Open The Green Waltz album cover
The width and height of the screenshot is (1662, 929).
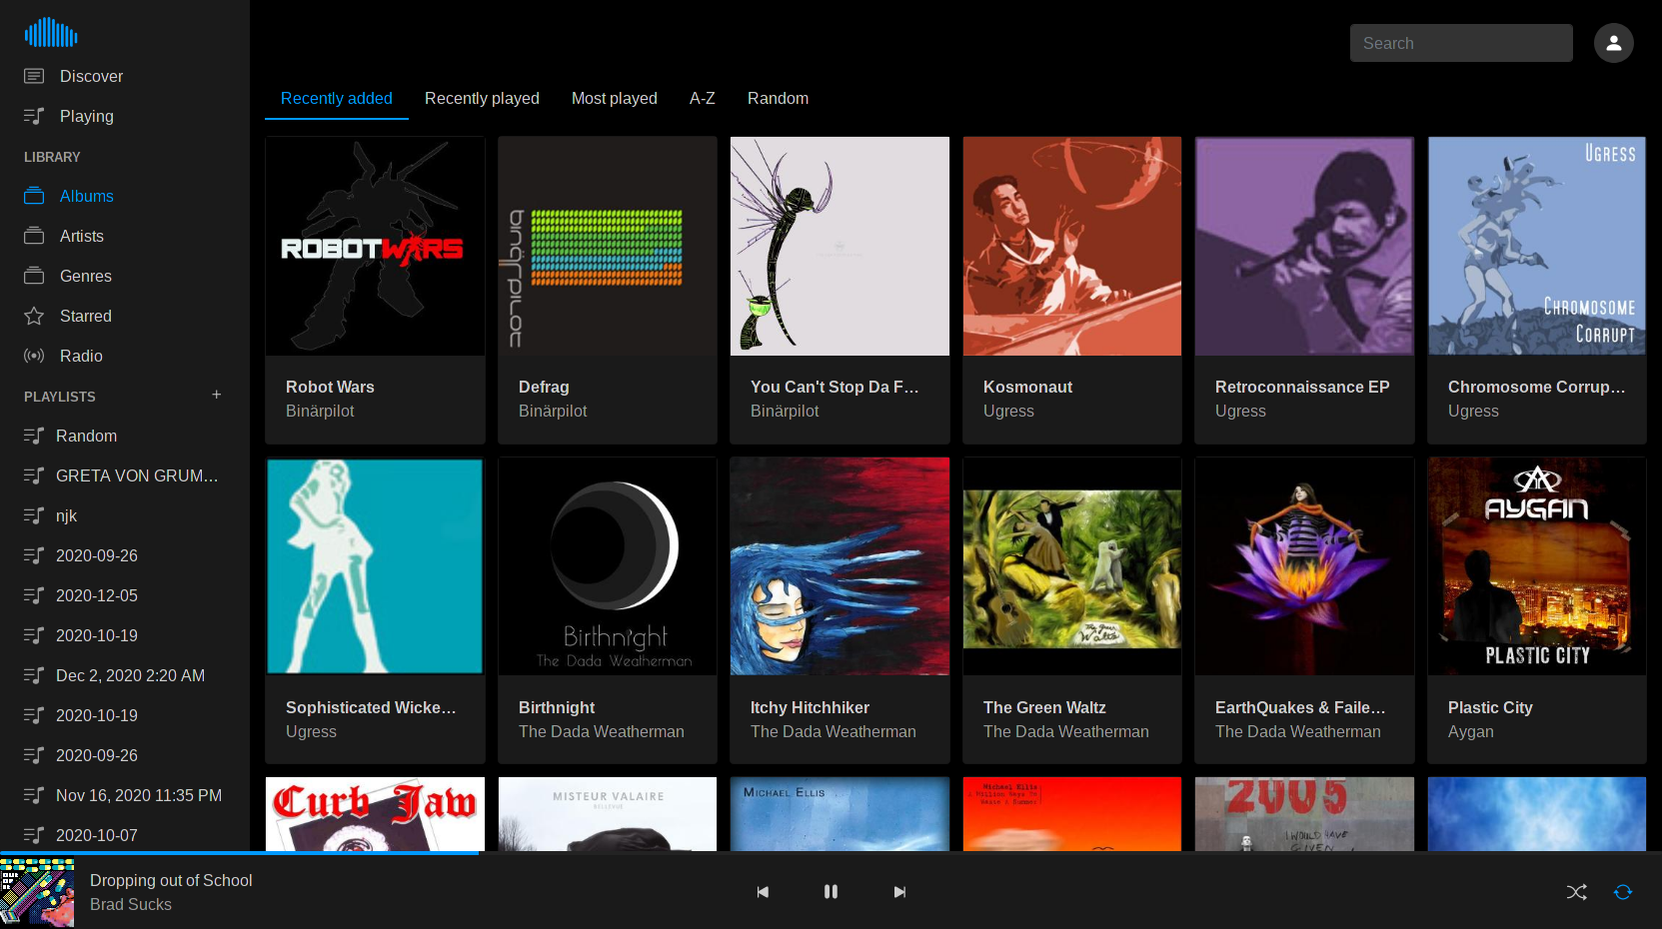point(1072,566)
